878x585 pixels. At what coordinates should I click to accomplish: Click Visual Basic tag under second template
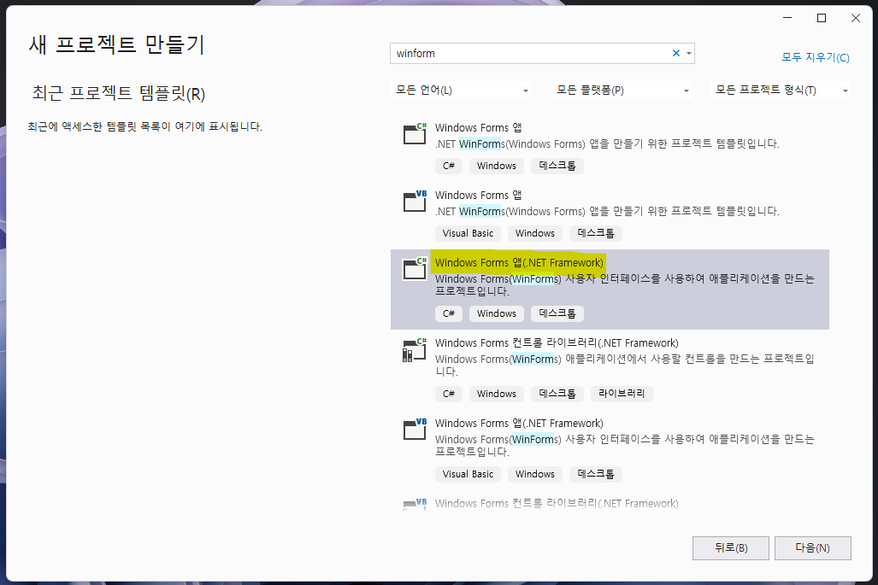[468, 233]
